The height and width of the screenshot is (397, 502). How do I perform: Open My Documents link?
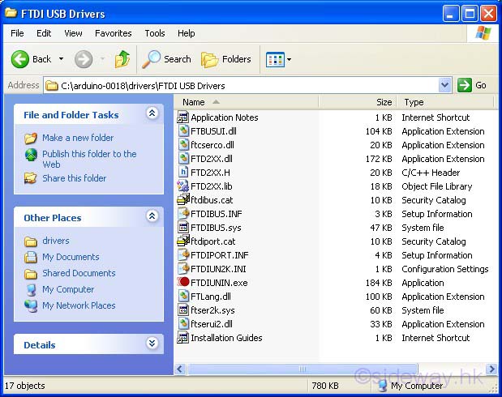tap(71, 257)
